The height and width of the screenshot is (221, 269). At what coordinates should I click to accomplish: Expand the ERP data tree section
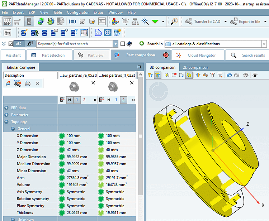[x=6, y=108]
